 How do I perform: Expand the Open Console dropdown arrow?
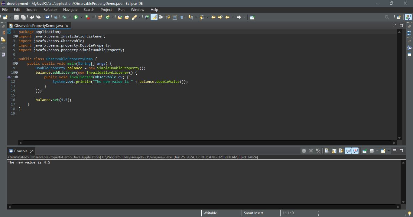coord(389,151)
